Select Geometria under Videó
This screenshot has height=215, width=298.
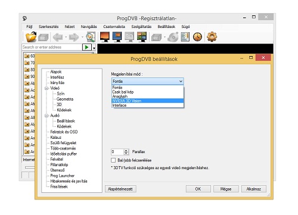pyautogui.click(x=65, y=99)
